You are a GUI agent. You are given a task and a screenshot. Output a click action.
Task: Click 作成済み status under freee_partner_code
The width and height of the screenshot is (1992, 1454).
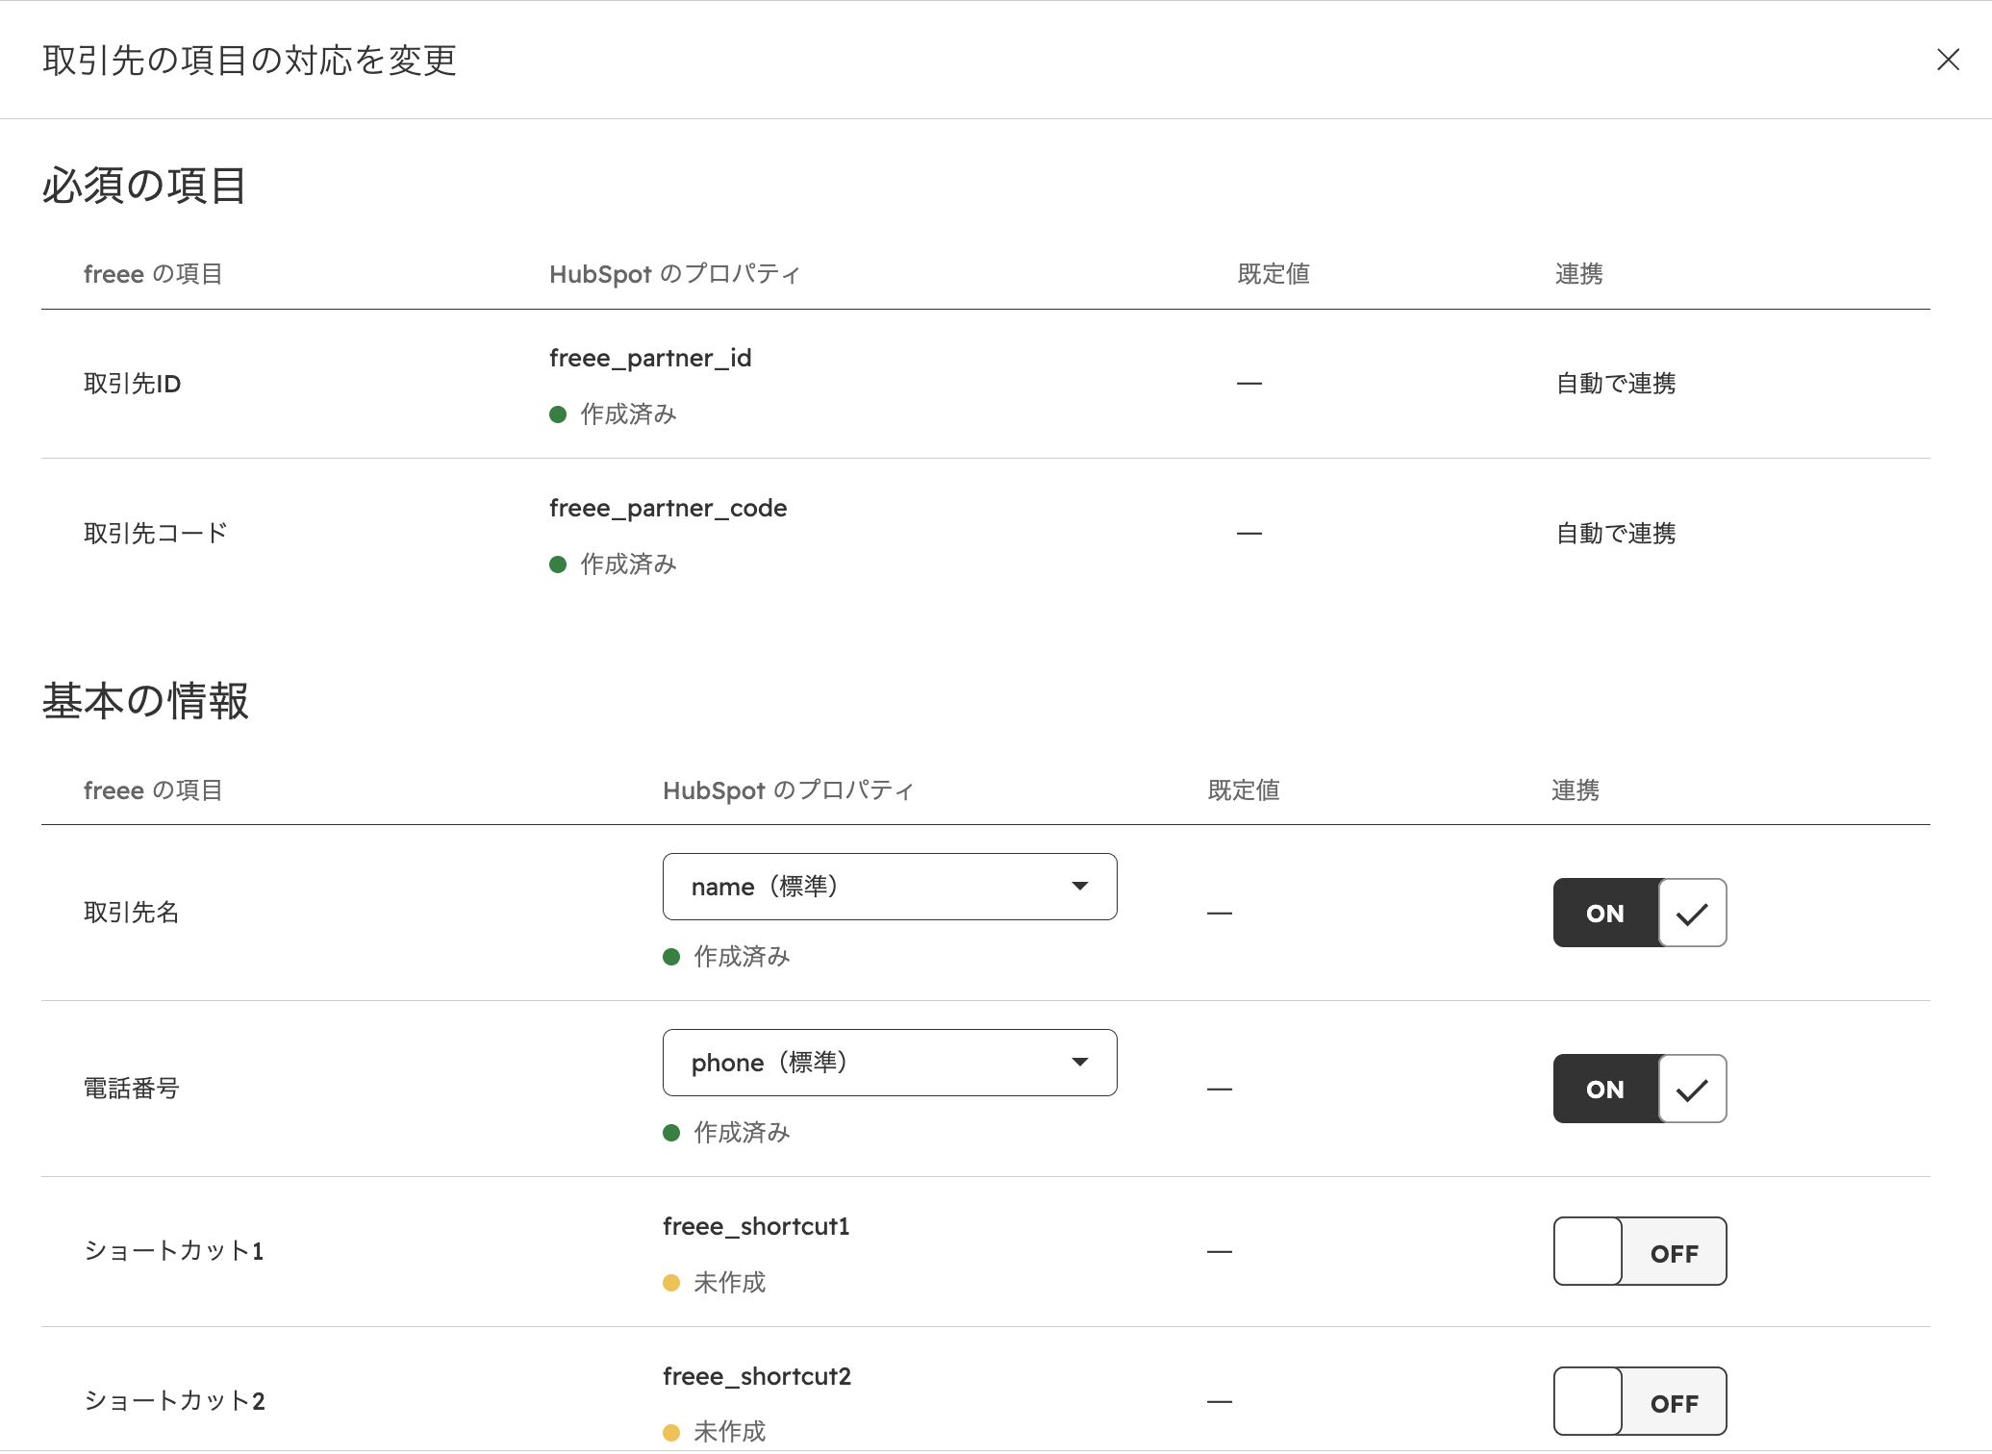614,564
